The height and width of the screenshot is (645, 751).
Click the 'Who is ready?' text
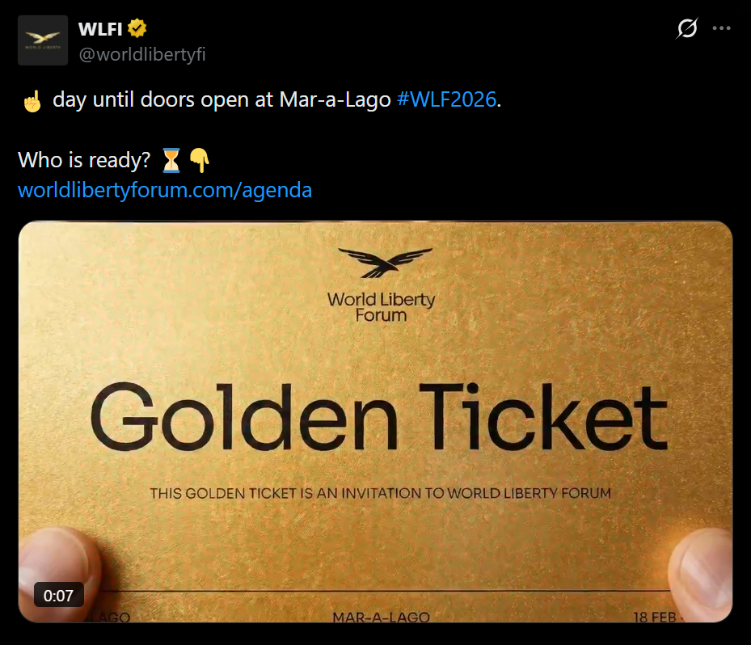pyautogui.click(x=84, y=160)
